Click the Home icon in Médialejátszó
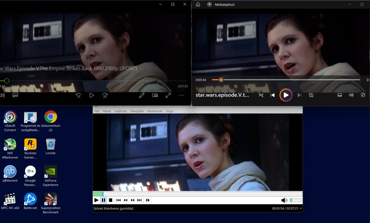 point(198,4)
